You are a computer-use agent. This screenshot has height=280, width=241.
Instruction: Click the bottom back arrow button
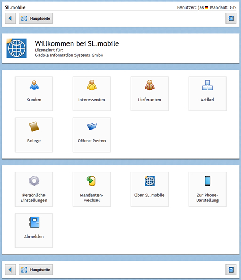[x=10, y=270]
